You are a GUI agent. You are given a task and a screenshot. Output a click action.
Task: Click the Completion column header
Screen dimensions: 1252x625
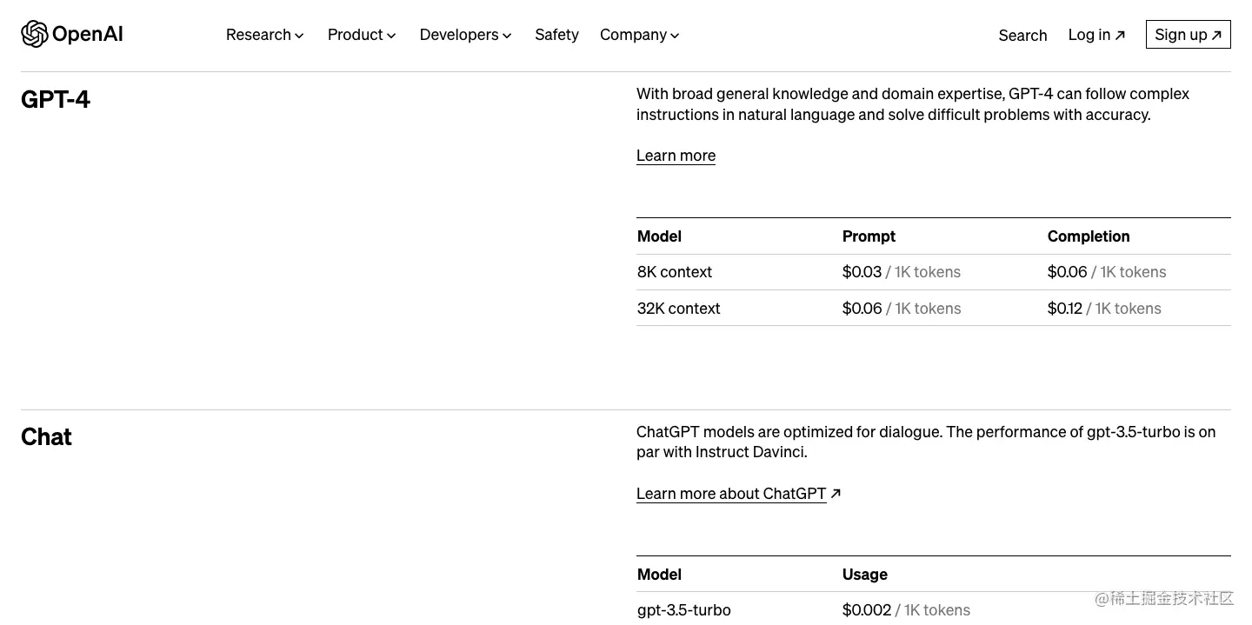point(1089,236)
